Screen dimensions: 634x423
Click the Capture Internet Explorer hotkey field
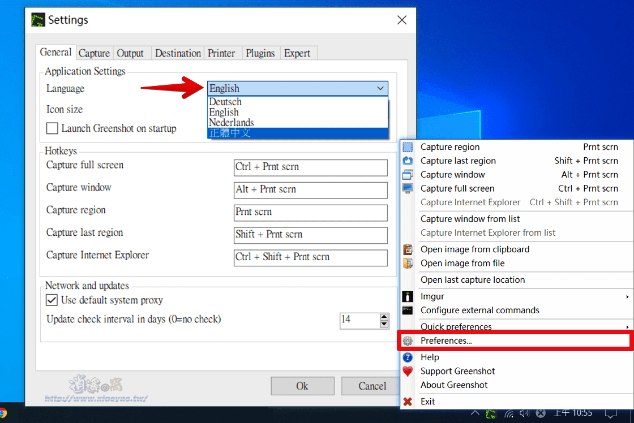point(311,258)
